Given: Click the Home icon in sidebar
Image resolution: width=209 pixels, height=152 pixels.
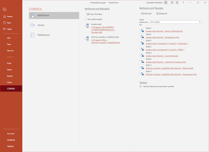Looking at the screenshot, I should click(5, 16).
